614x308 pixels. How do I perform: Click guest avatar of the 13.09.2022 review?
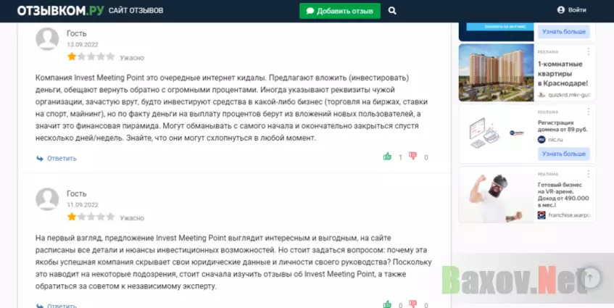[47, 39]
